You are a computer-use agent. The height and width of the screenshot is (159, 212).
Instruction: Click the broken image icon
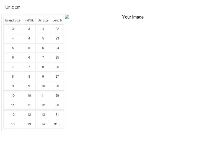coord(67,17)
